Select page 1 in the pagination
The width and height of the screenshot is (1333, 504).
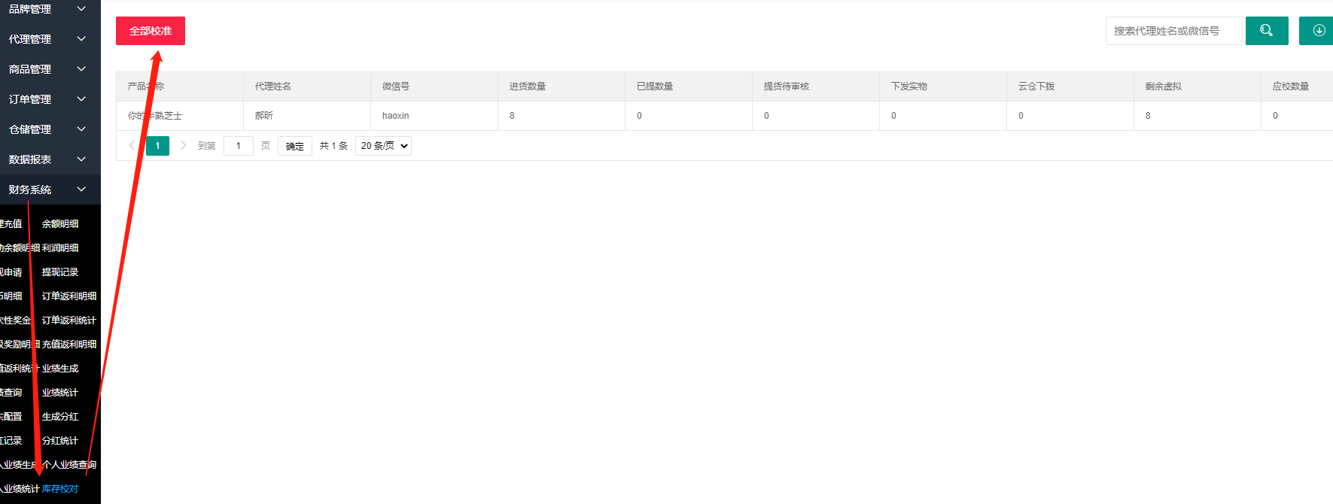157,146
